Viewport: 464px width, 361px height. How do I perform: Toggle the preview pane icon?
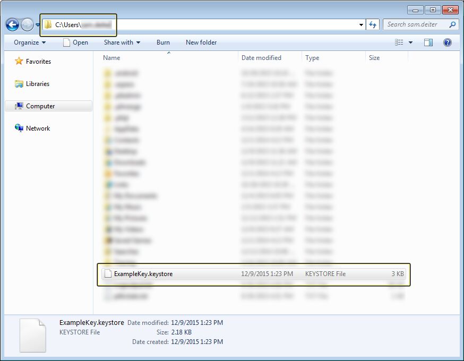pos(428,42)
